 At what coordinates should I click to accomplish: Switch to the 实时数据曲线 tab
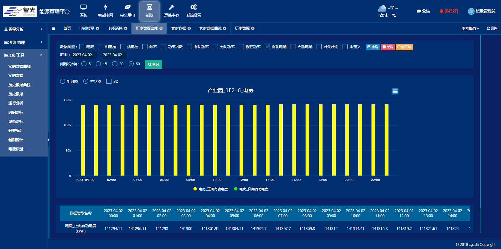pos(210,28)
